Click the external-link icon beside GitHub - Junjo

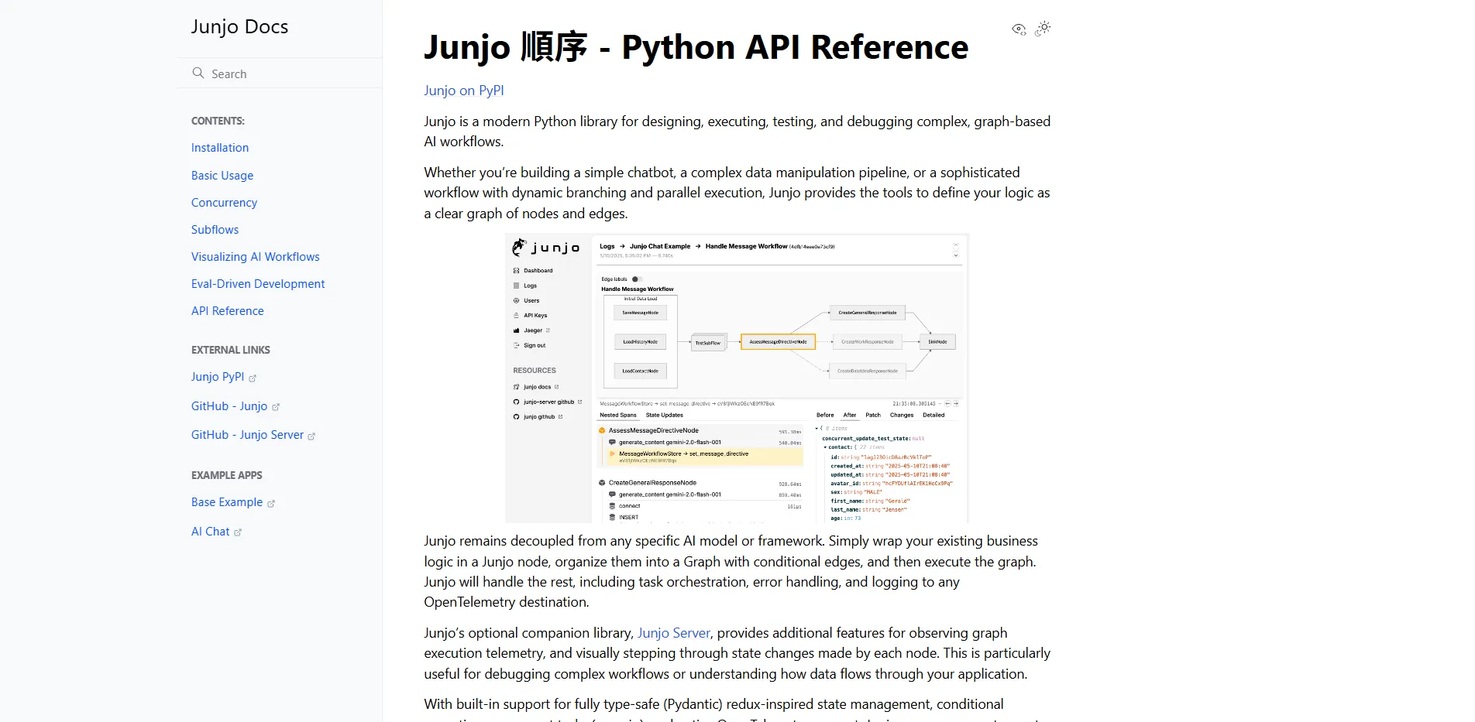276,407
